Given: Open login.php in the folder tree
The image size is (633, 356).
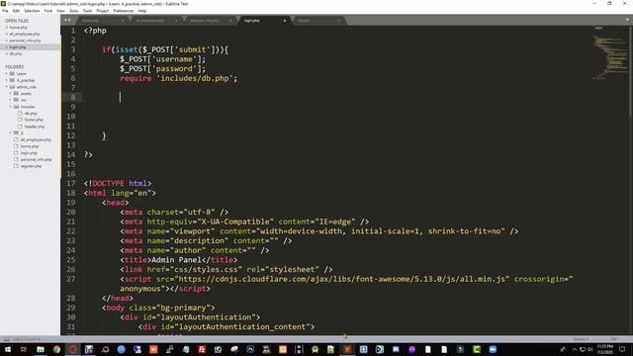Looking at the screenshot, I should [x=29, y=153].
